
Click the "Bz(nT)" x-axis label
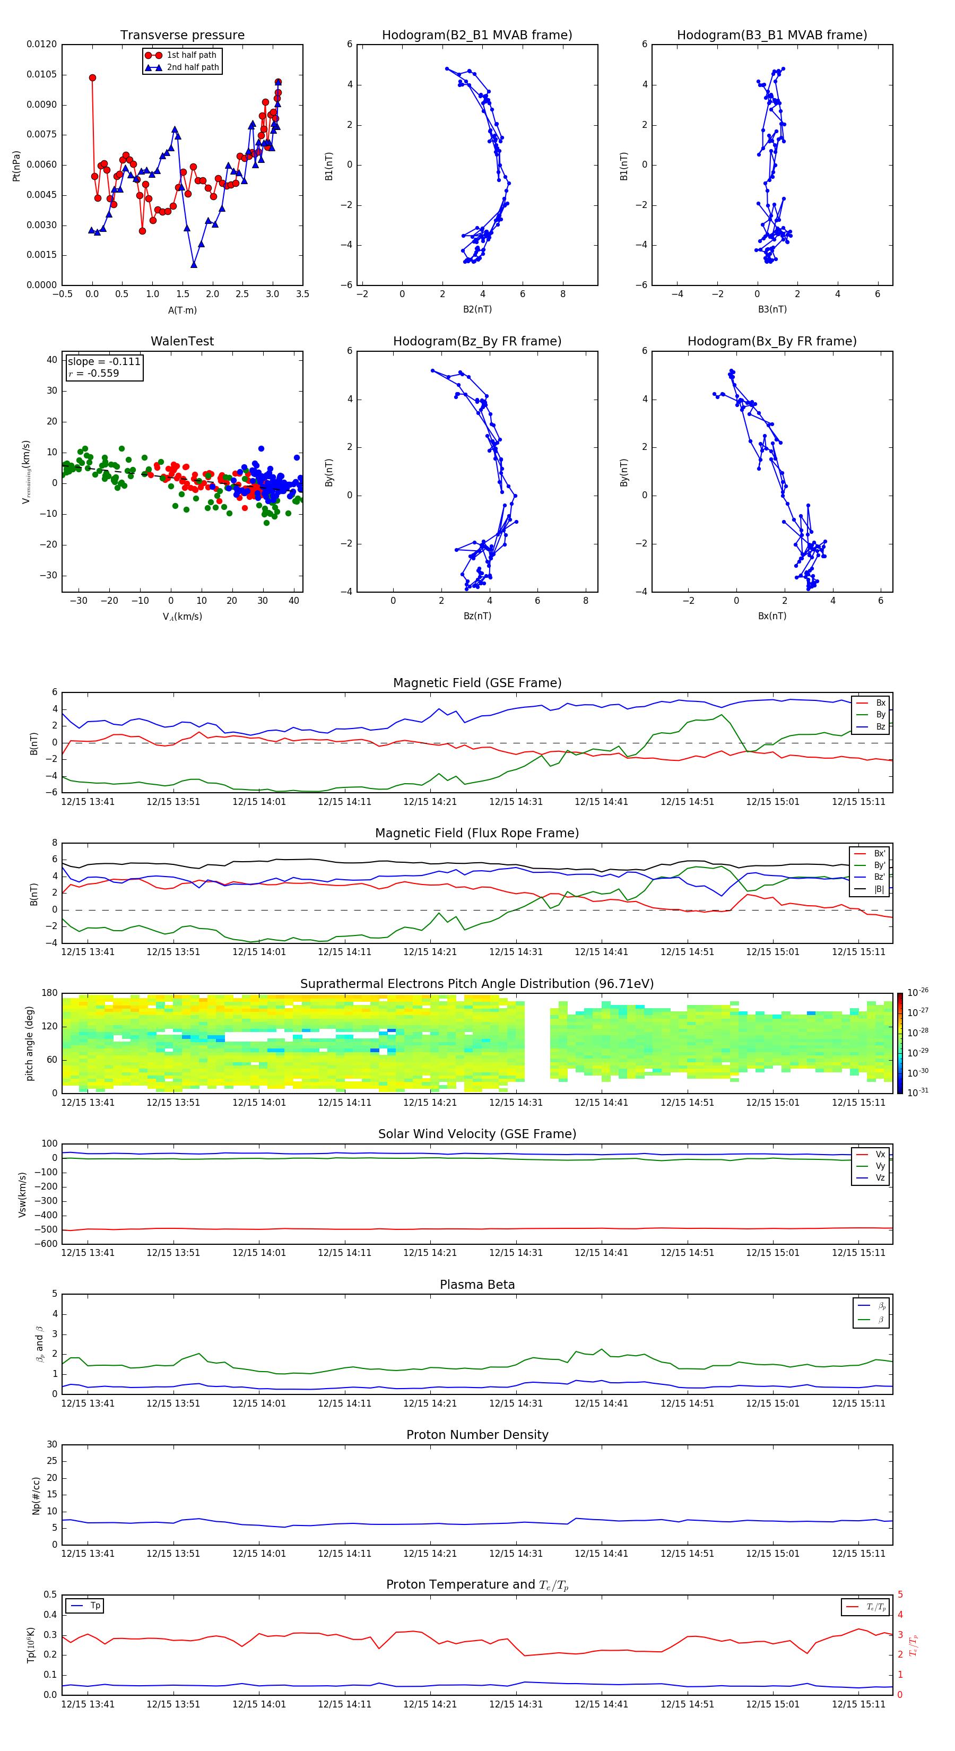pos(477,616)
